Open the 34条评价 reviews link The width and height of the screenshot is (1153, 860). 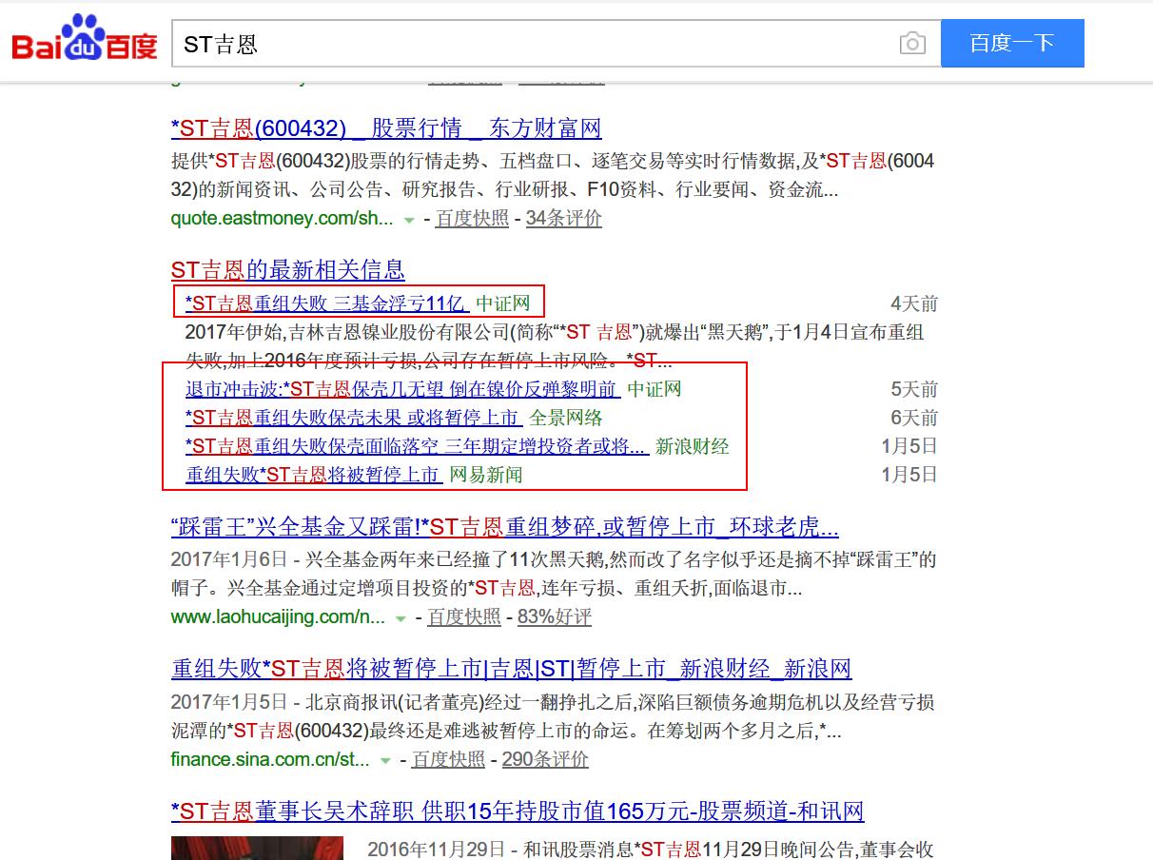(x=563, y=218)
